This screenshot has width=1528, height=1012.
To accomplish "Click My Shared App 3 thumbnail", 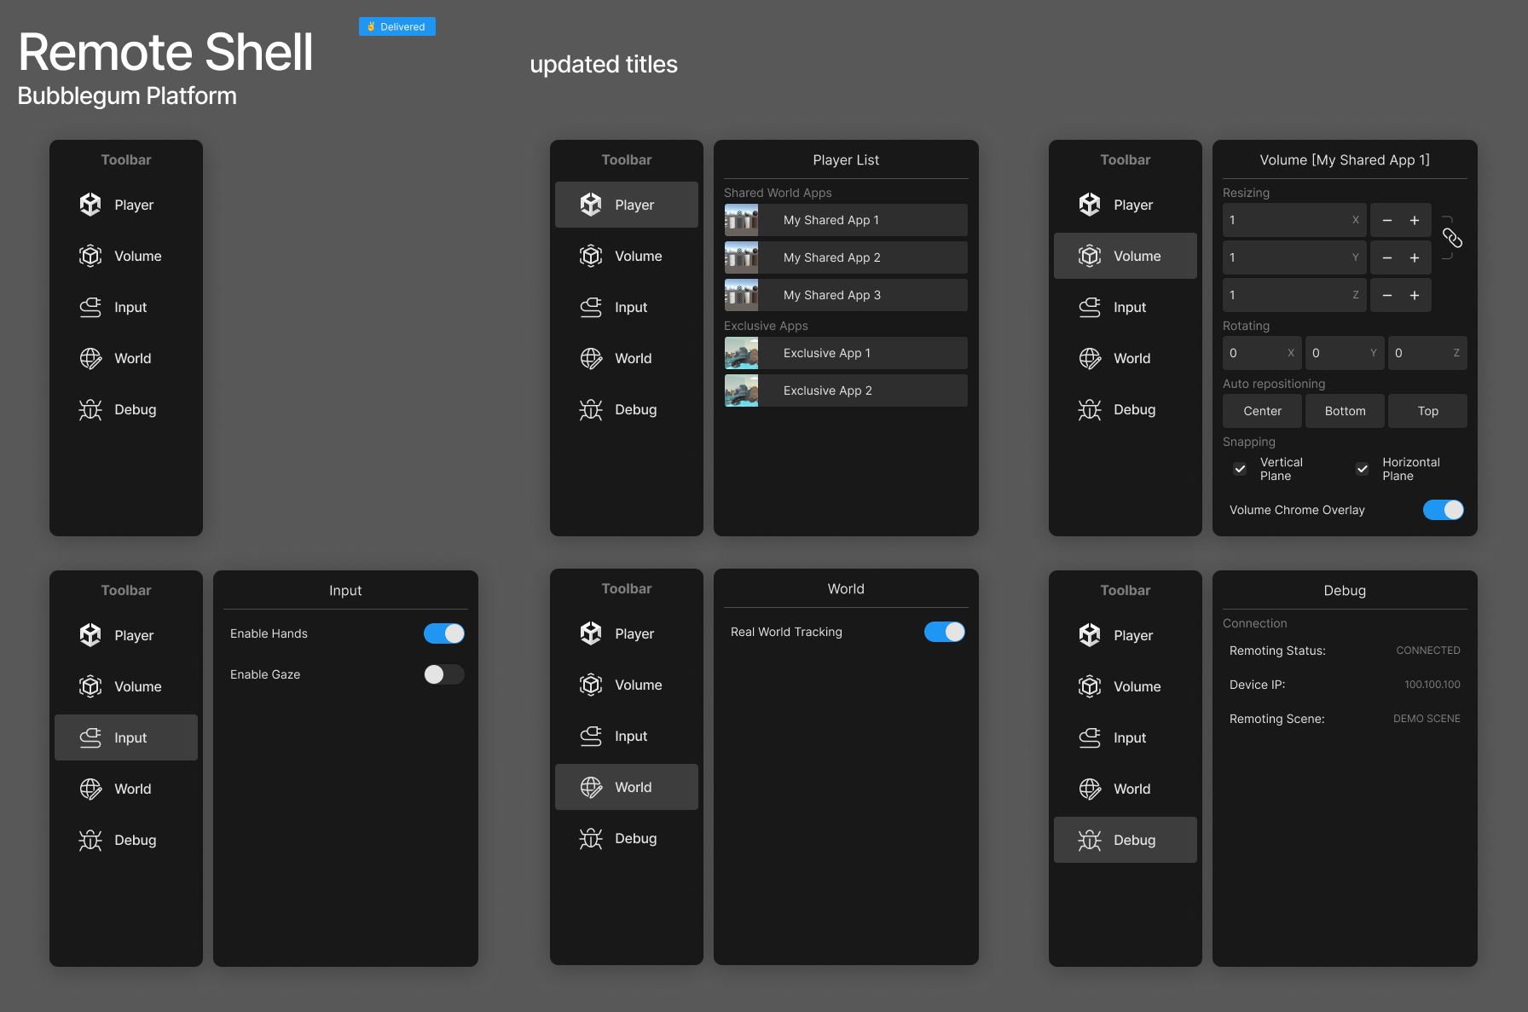I will click(741, 295).
